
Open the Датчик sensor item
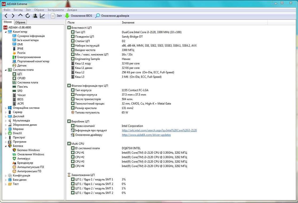(x=22, y=65)
